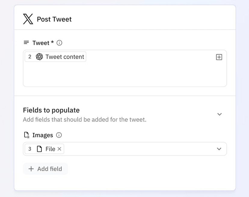Click the file icon in the File chip
Image resolution: width=249 pixels, height=197 pixels.
click(x=39, y=149)
